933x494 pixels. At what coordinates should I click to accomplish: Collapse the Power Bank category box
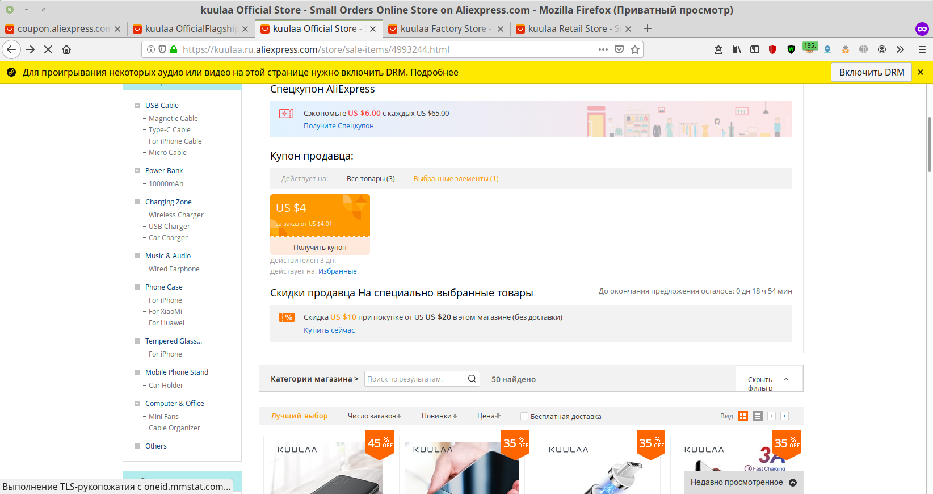[137, 170]
